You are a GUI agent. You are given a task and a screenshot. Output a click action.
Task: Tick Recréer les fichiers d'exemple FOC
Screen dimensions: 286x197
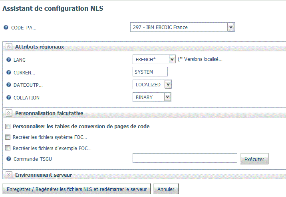(x=8, y=148)
